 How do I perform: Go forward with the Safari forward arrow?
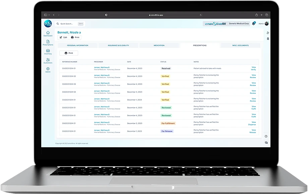pos(59,15)
